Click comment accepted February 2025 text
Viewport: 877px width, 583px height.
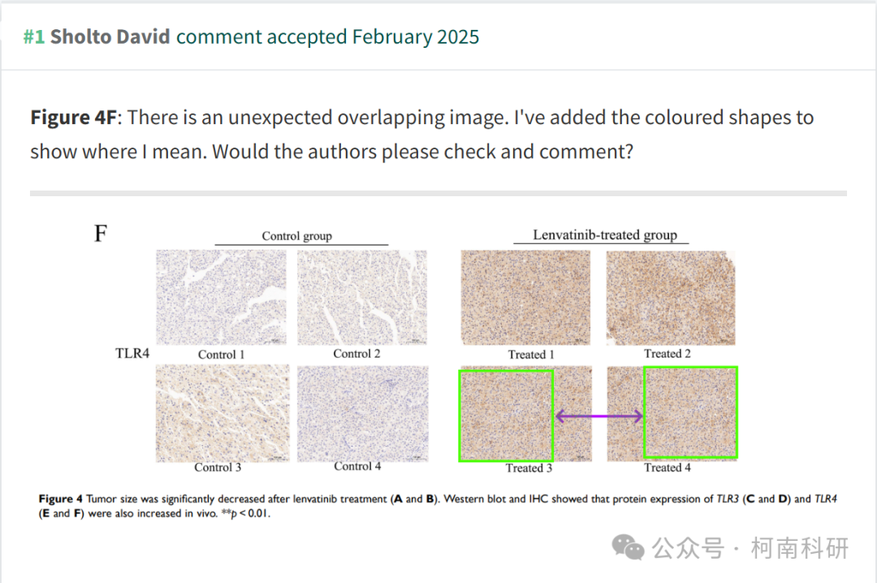[x=328, y=36]
